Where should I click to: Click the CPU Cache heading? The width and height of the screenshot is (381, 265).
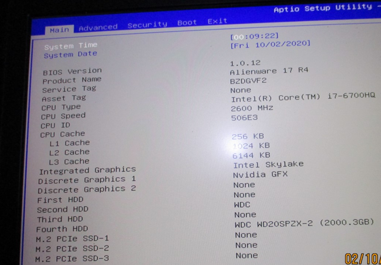pyautogui.click(x=62, y=134)
